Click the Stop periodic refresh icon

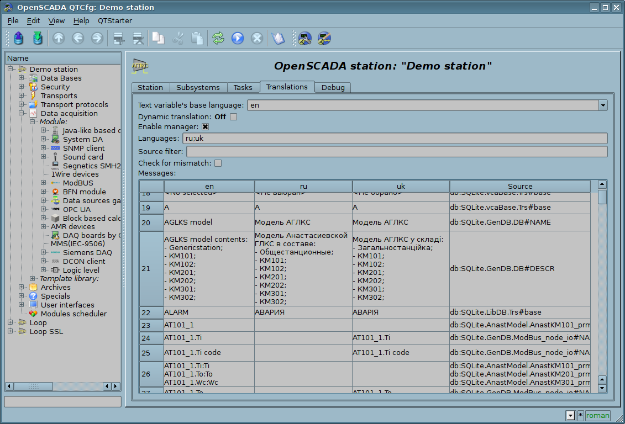click(257, 38)
